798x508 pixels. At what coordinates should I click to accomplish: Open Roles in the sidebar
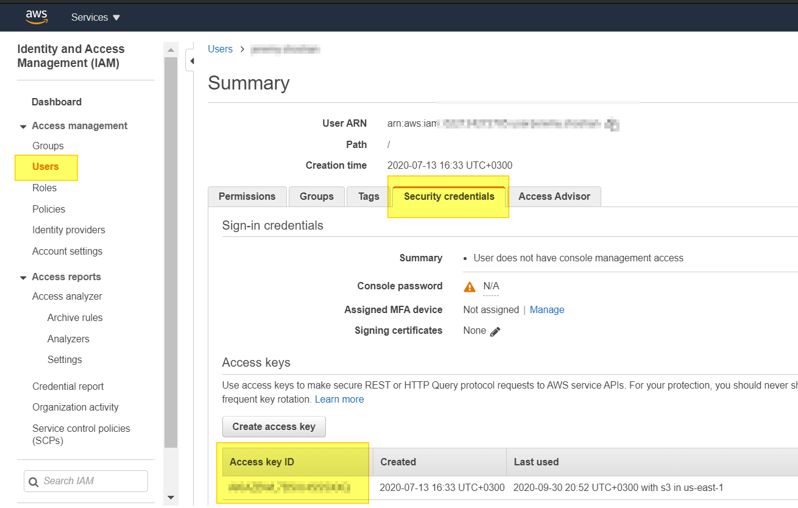coord(44,188)
